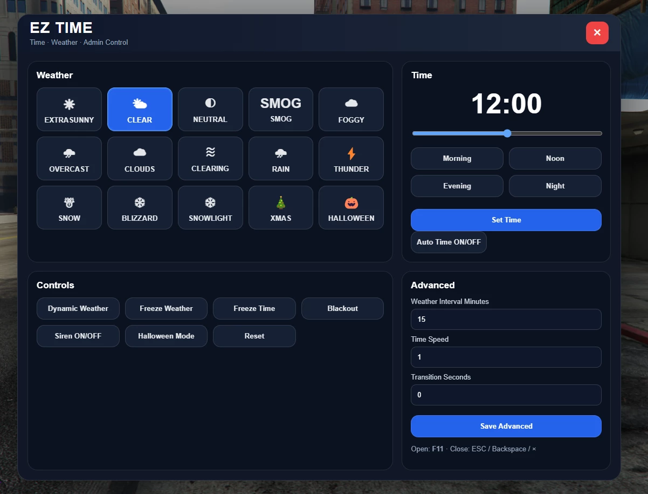
Task: Close the EZ TIME panel
Action: click(597, 33)
